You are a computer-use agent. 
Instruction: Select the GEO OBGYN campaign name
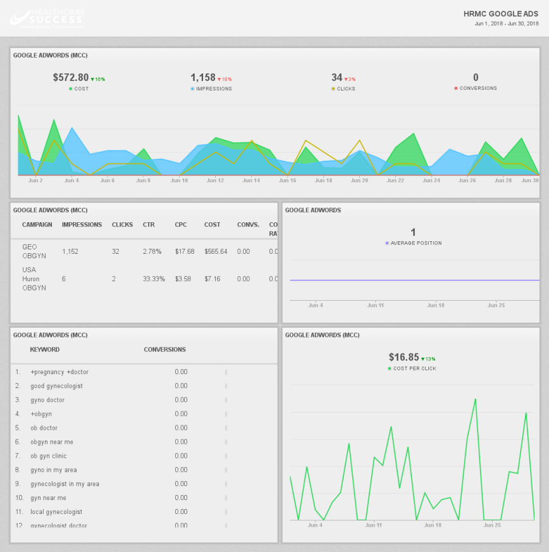click(34, 251)
